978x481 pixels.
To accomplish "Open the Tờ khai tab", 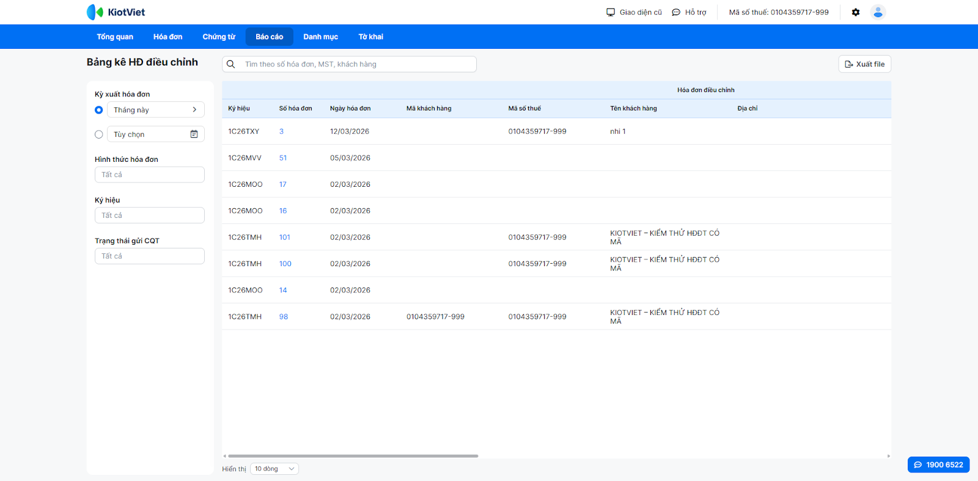I will (x=370, y=37).
